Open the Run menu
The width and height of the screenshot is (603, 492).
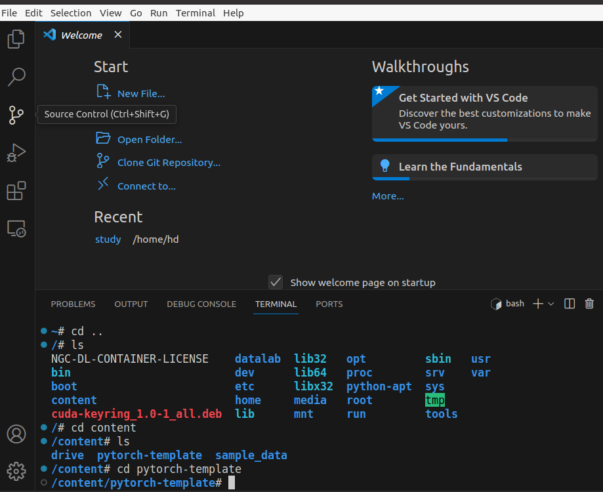click(159, 13)
